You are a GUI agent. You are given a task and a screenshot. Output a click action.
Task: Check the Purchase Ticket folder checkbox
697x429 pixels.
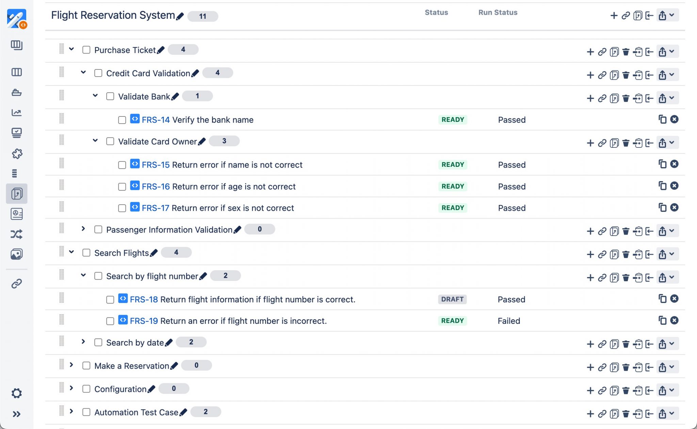point(86,50)
